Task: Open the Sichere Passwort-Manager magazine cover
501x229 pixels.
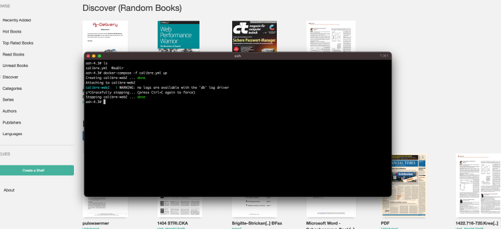Action: 255,36
